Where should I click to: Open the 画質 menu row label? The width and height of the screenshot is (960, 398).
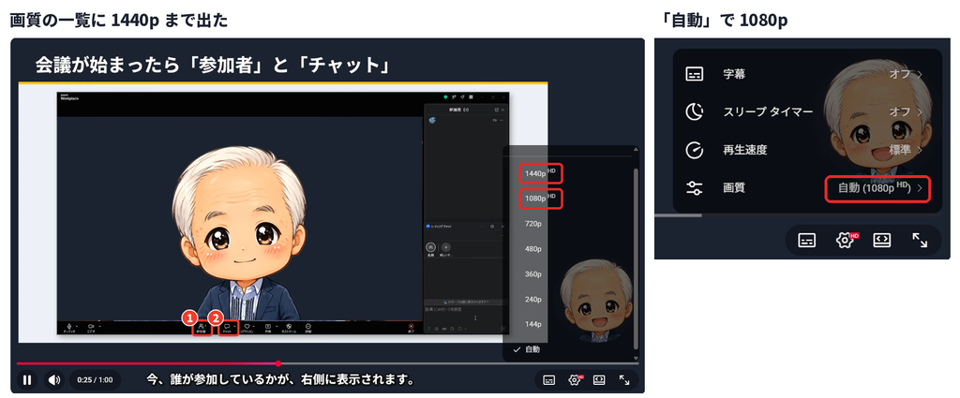(734, 188)
